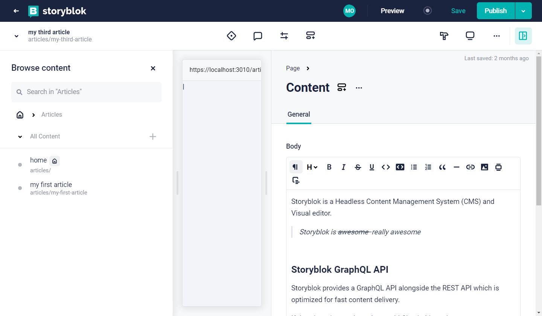Add new content with the plus icon
Screen dimensions: 542x316
153,137
